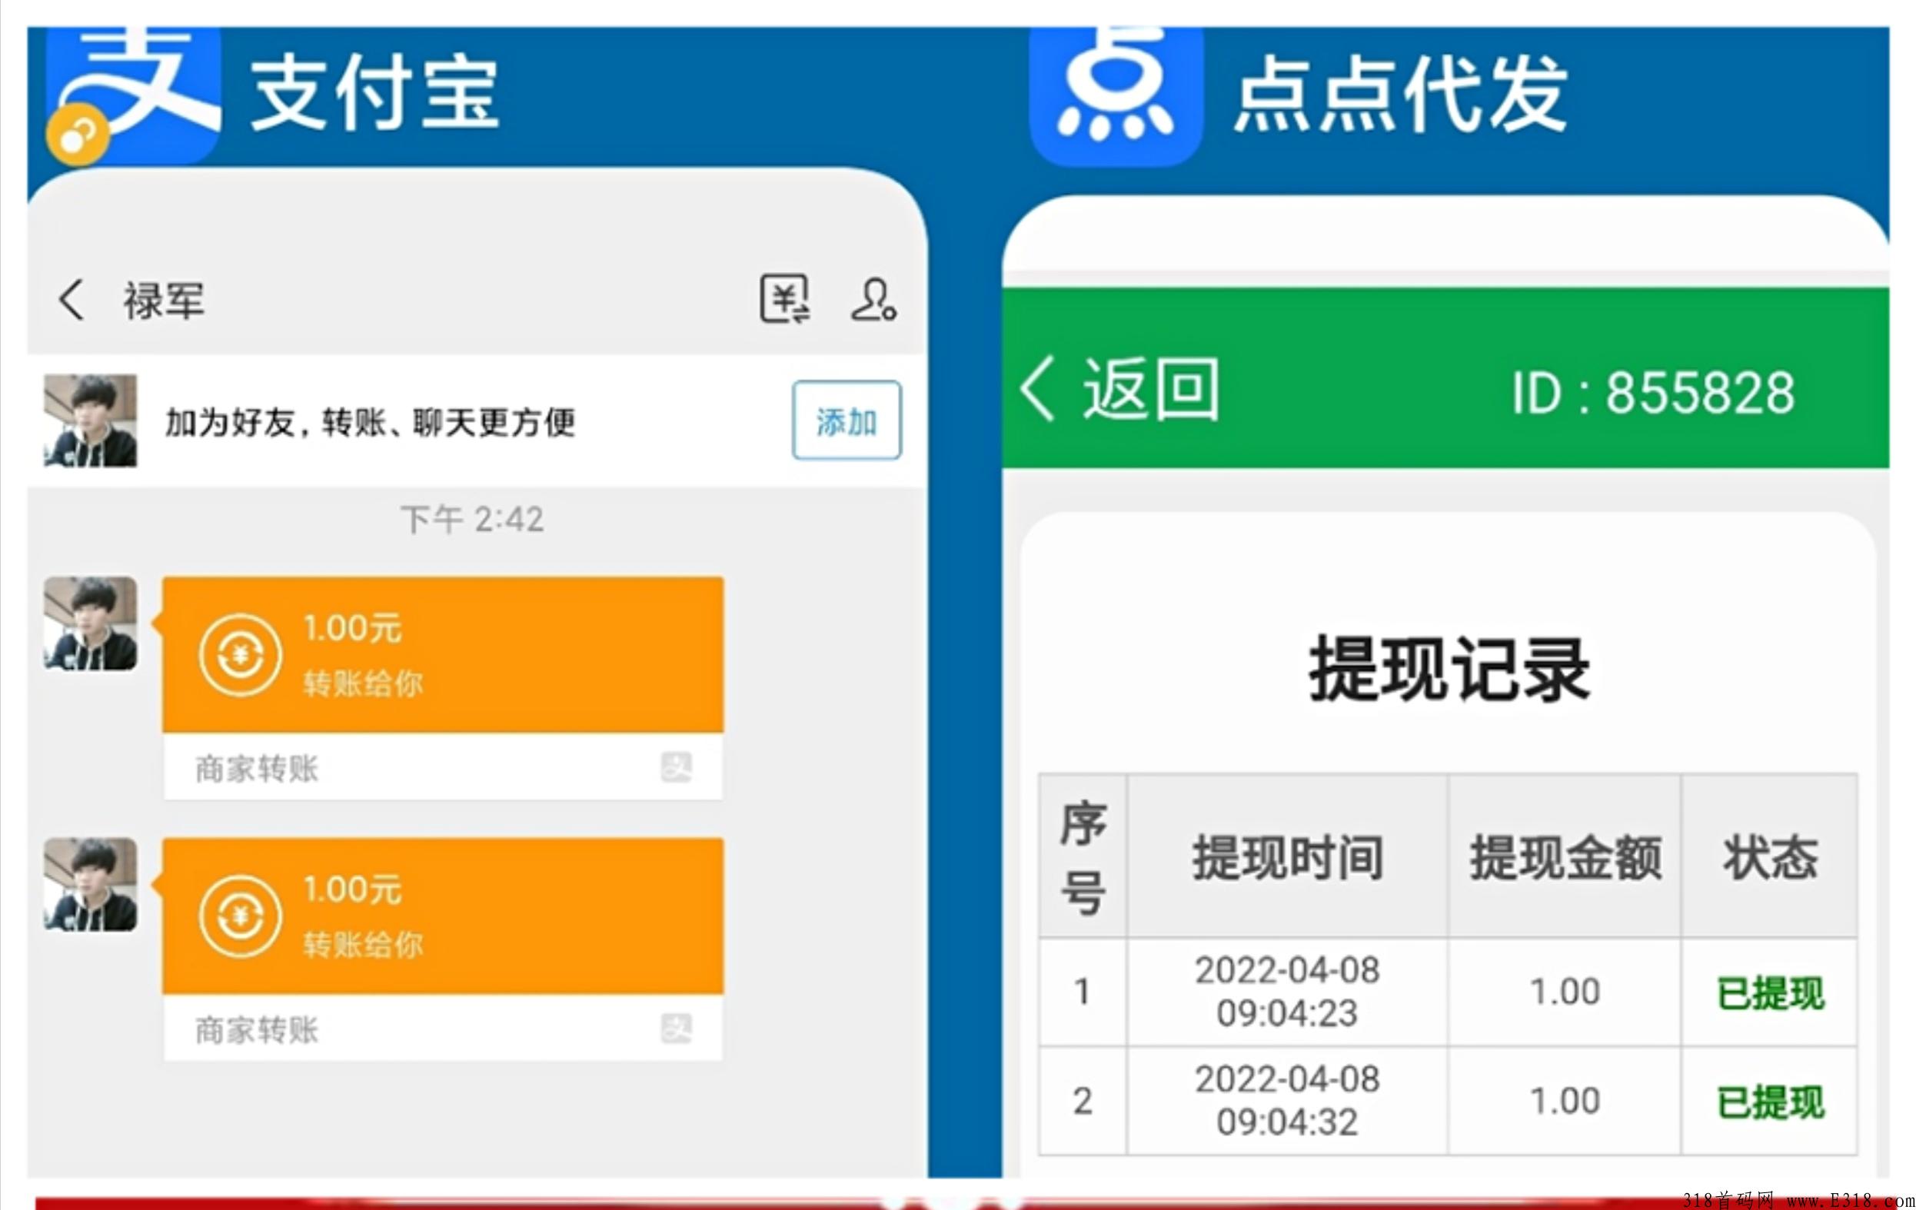Click the 1.00 amount in row 1
This screenshot has height=1210, width=1916.
[x=1565, y=991]
